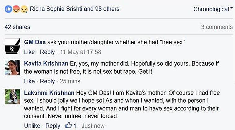Screen dimensions: 235x130
Task: Unlike Lakshmi Krishnan's comment
Action: tap(32, 126)
